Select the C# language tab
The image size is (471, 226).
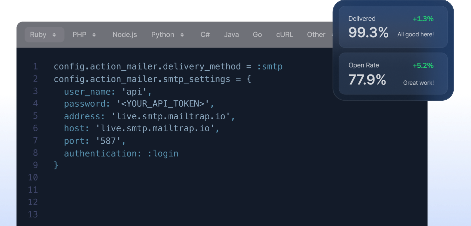(x=205, y=35)
